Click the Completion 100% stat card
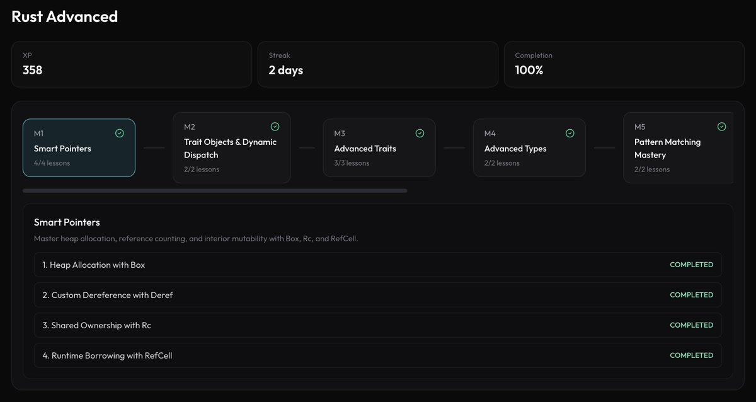This screenshot has height=402, width=756. (x=624, y=64)
